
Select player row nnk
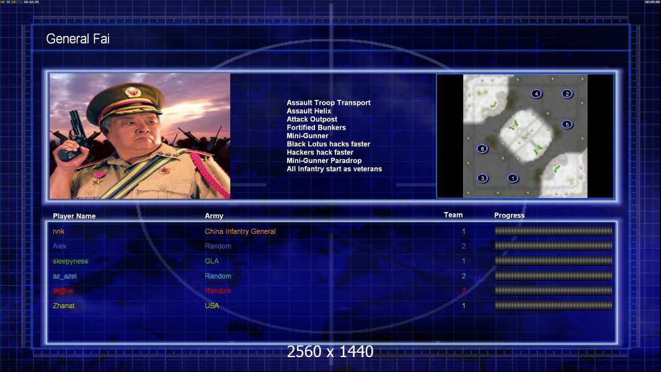332,231
